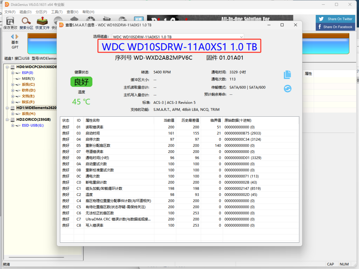Select the 启动时间 attribute row
This screenshot has height=269, width=359.
[x=179, y=133]
